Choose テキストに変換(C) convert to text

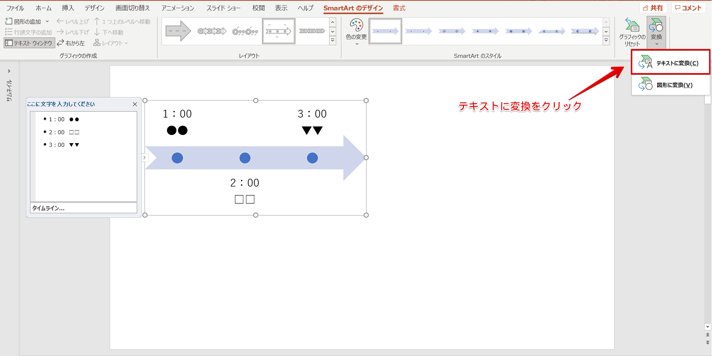[670, 63]
